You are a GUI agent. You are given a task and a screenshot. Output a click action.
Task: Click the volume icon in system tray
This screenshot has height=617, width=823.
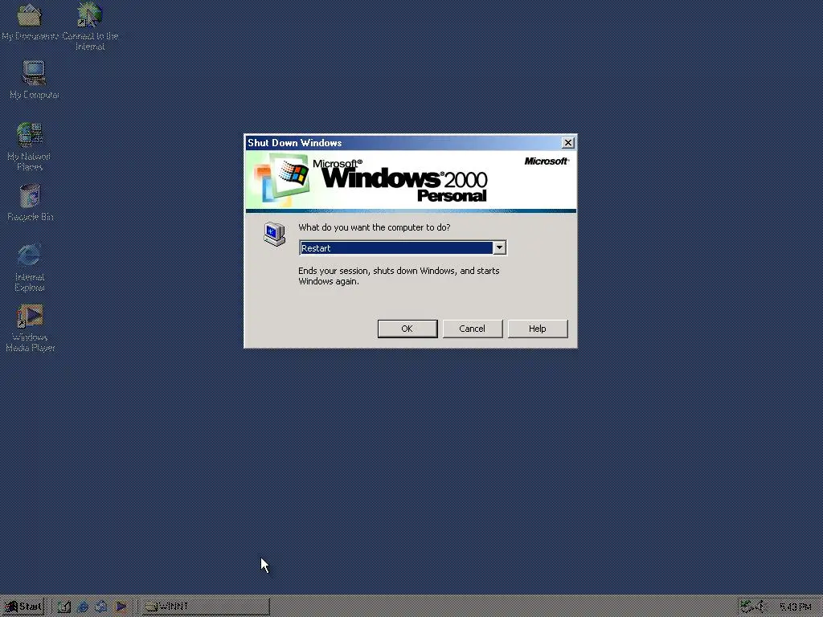point(762,607)
